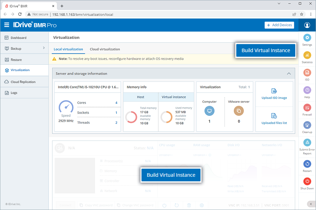The width and height of the screenshot is (316, 210).
Task: Click the Add Devices button
Action: pyautogui.click(x=279, y=25)
